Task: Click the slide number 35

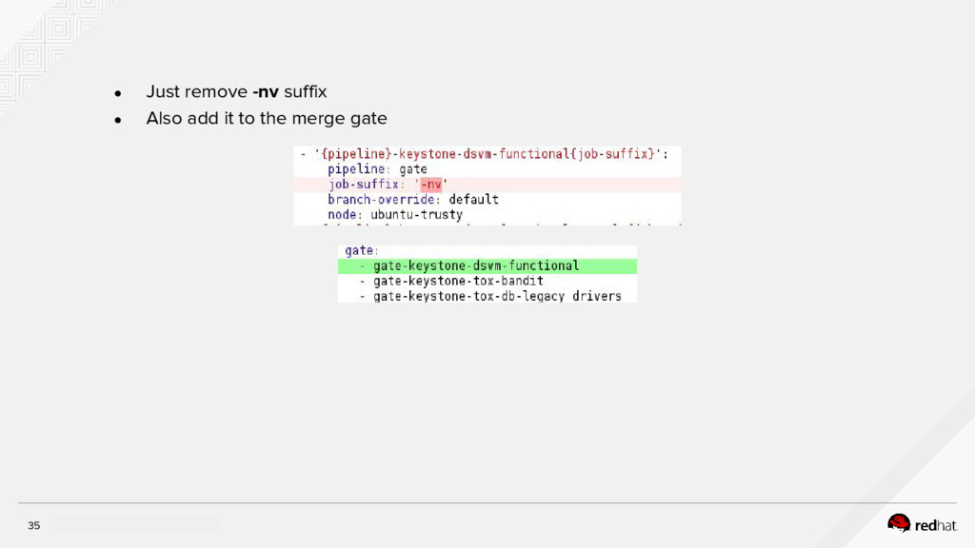Action: 34,526
